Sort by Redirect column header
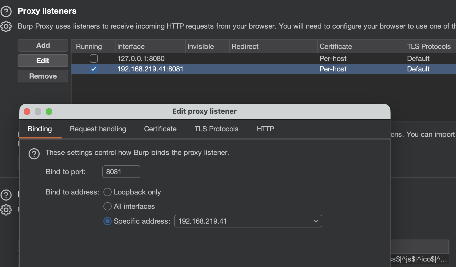Screen dimensions: 456x267 click(x=273, y=46)
